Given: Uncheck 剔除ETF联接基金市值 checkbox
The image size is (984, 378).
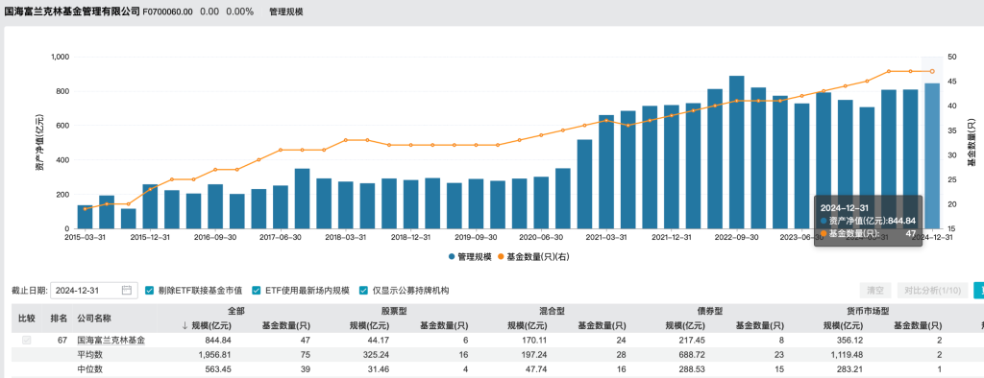Looking at the screenshot, I should (149, 291).
